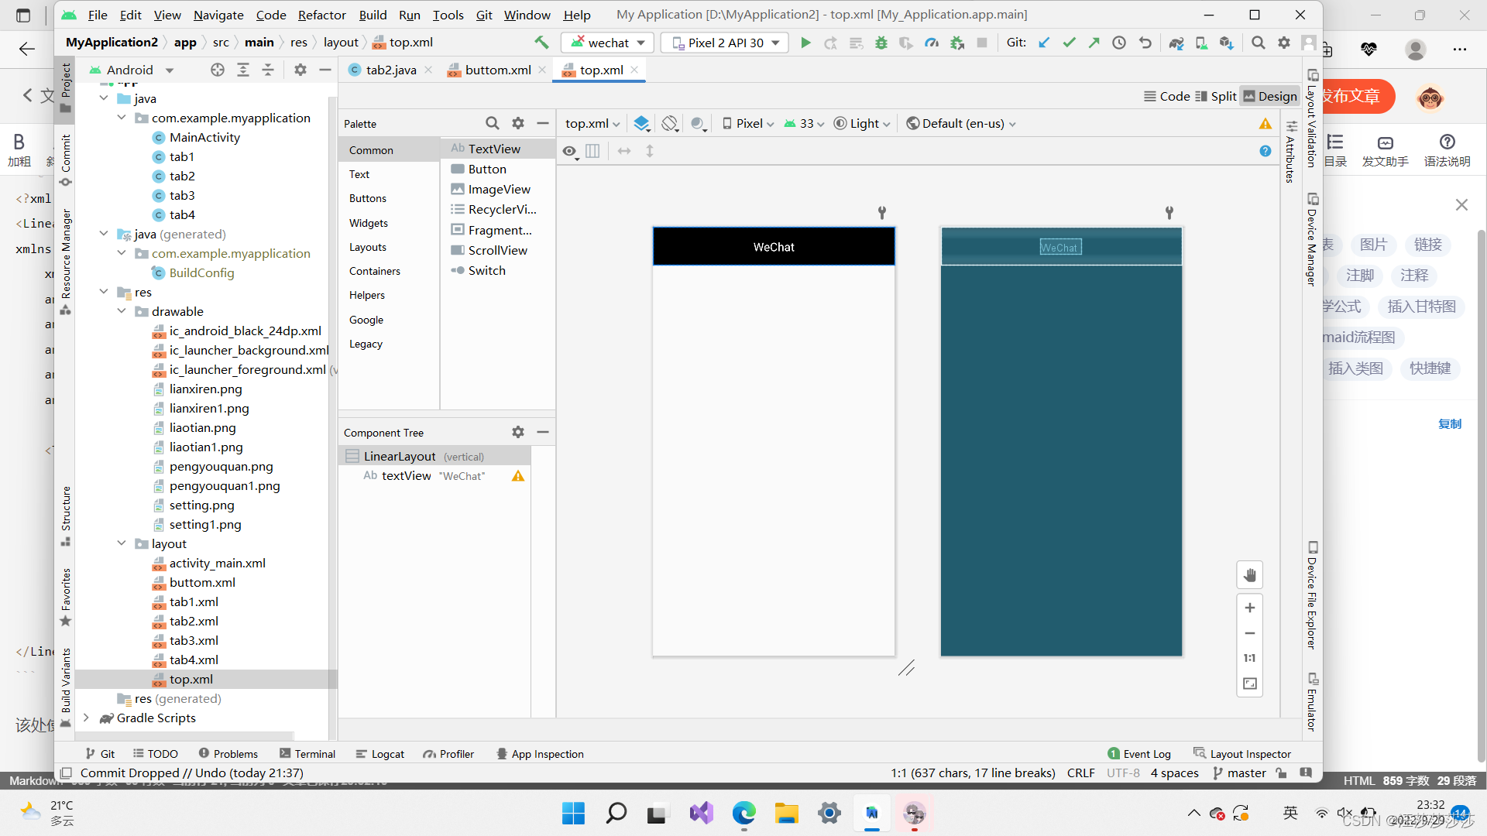Viewport: 1487px width, 836px height.
Task: Switch to Design view mode
Action: coord(1270,96)
